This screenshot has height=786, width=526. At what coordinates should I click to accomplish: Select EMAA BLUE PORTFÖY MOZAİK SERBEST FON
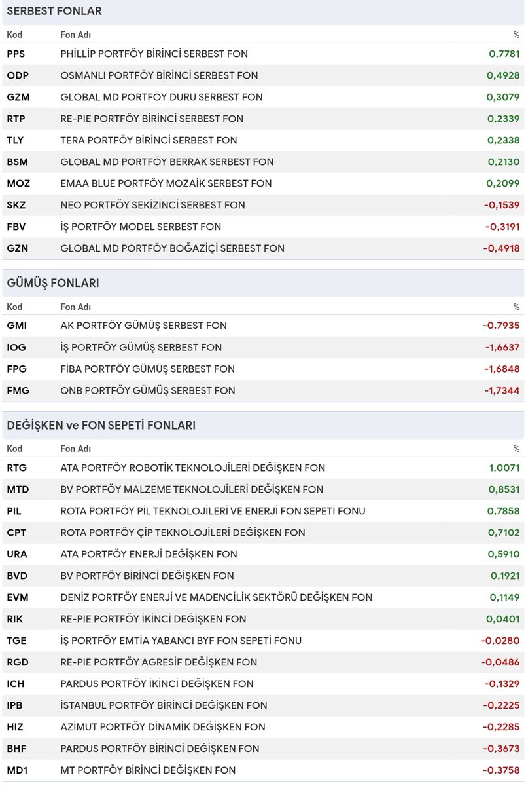[166, 183]
